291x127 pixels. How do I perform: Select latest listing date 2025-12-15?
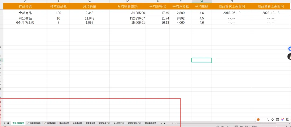click(x=271, y=13)
